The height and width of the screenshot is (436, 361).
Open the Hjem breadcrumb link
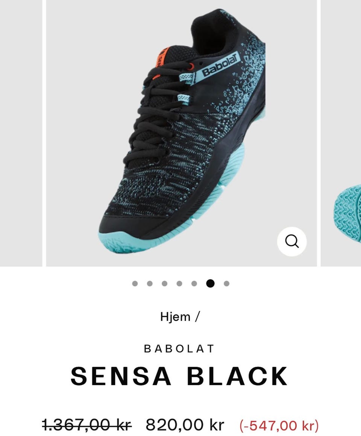click(175, 317)
